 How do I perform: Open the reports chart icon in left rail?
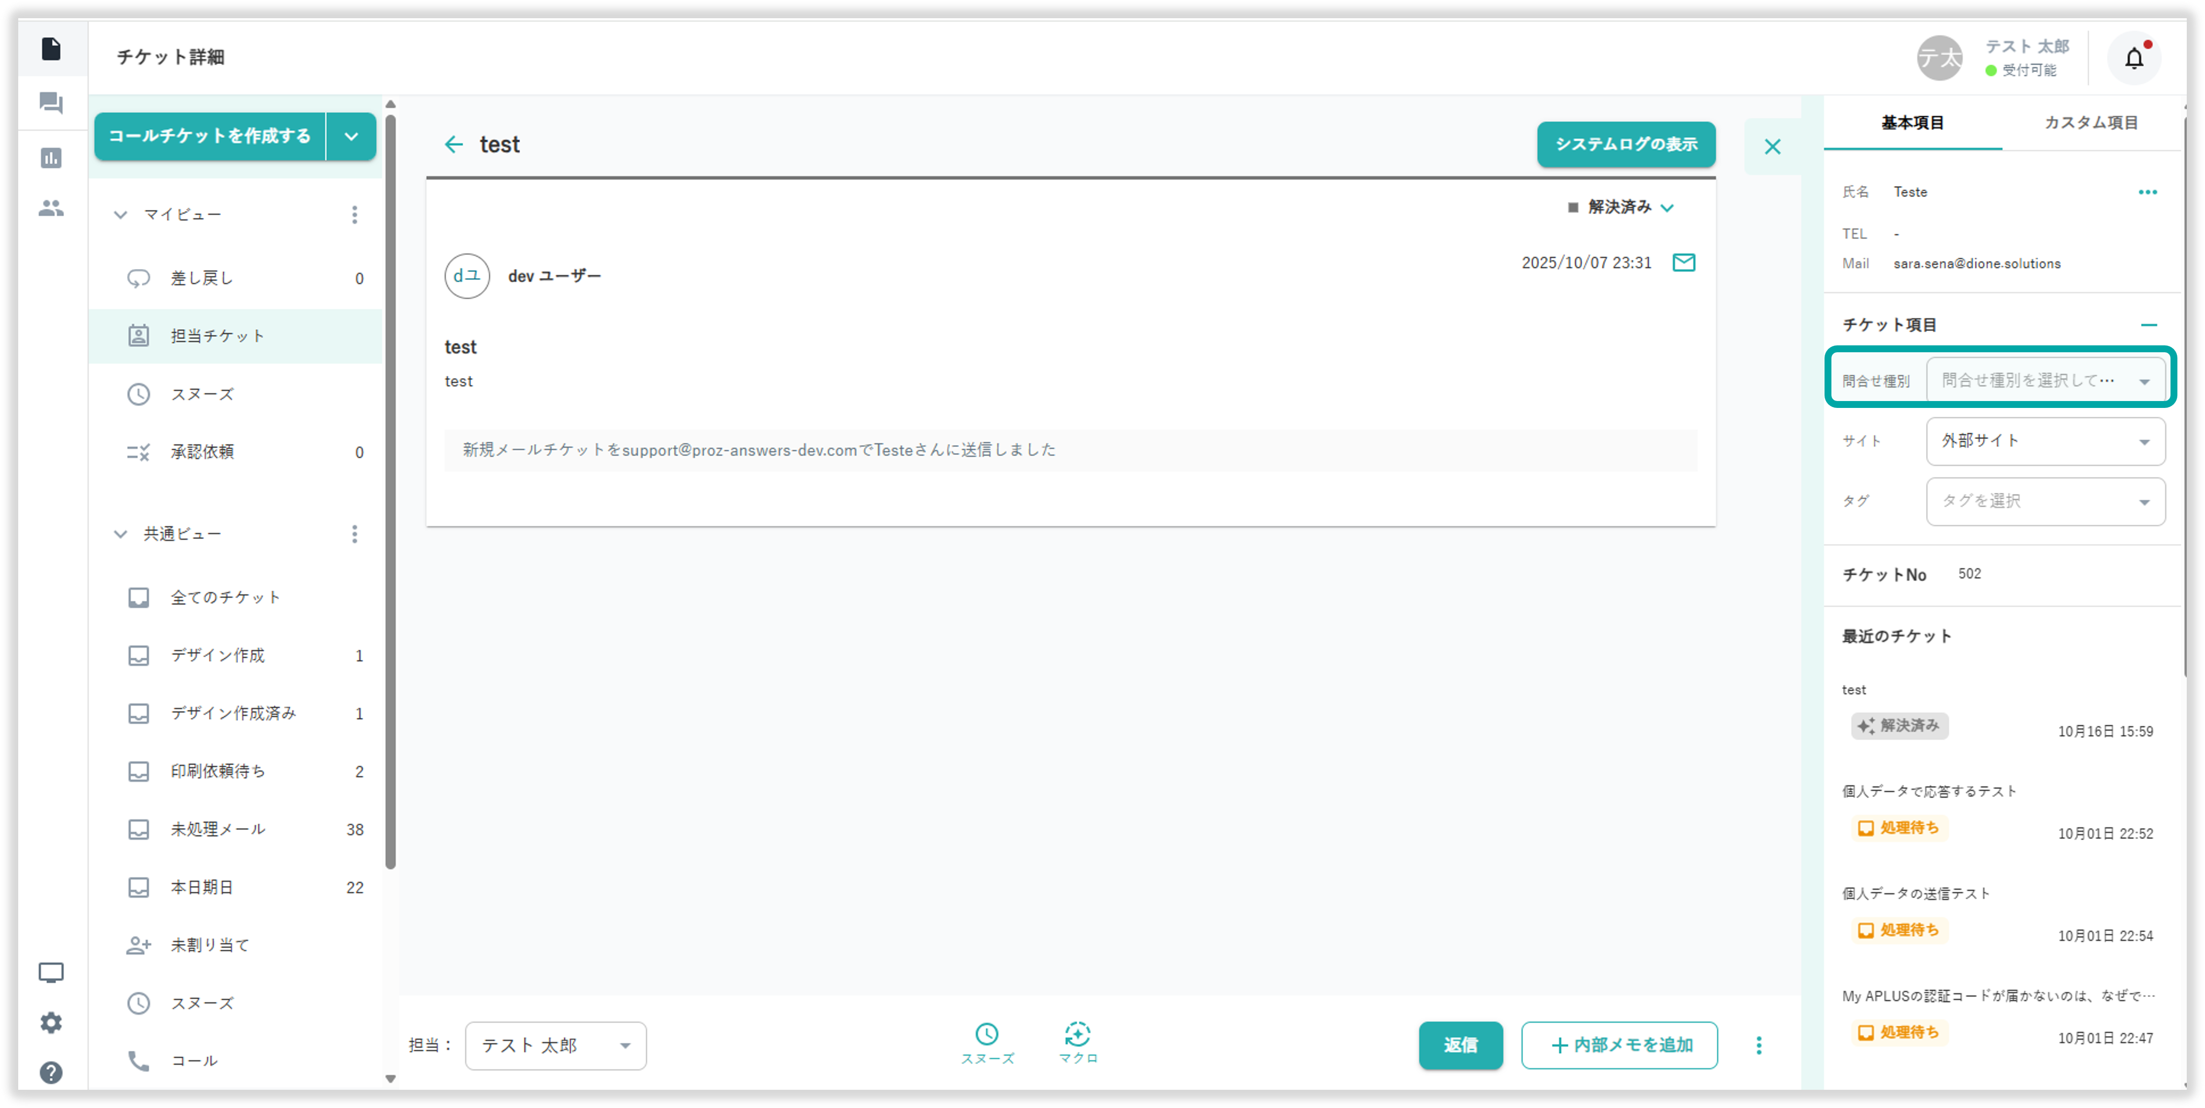[51, 158]
